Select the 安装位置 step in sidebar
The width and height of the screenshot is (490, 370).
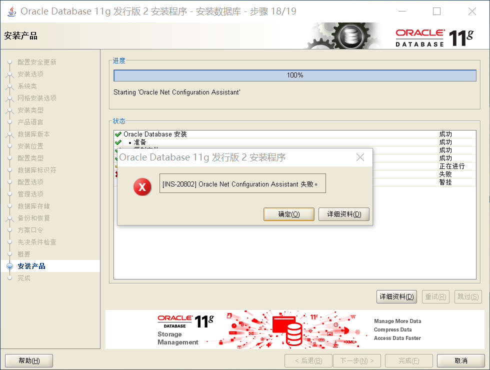tap(30, 146)
